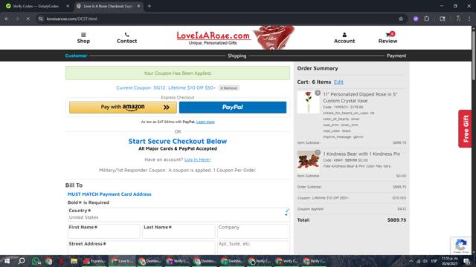476x267 pixels.
Task: Select Love Is A Rose Checkout tab
Action: [x=108, y=6]
